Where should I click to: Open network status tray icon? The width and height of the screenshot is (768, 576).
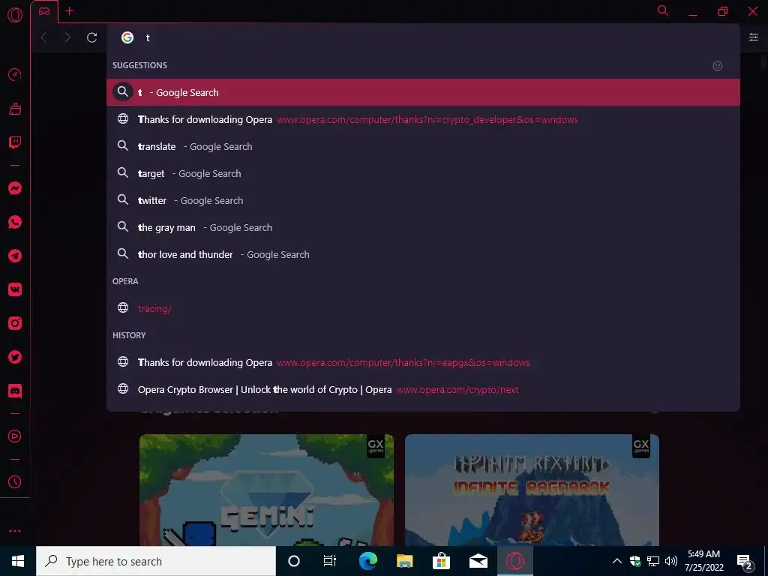(653, 561)
